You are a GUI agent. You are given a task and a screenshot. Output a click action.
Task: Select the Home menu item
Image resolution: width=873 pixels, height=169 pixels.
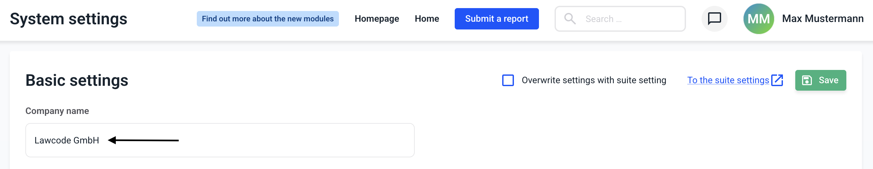point(426,19)
